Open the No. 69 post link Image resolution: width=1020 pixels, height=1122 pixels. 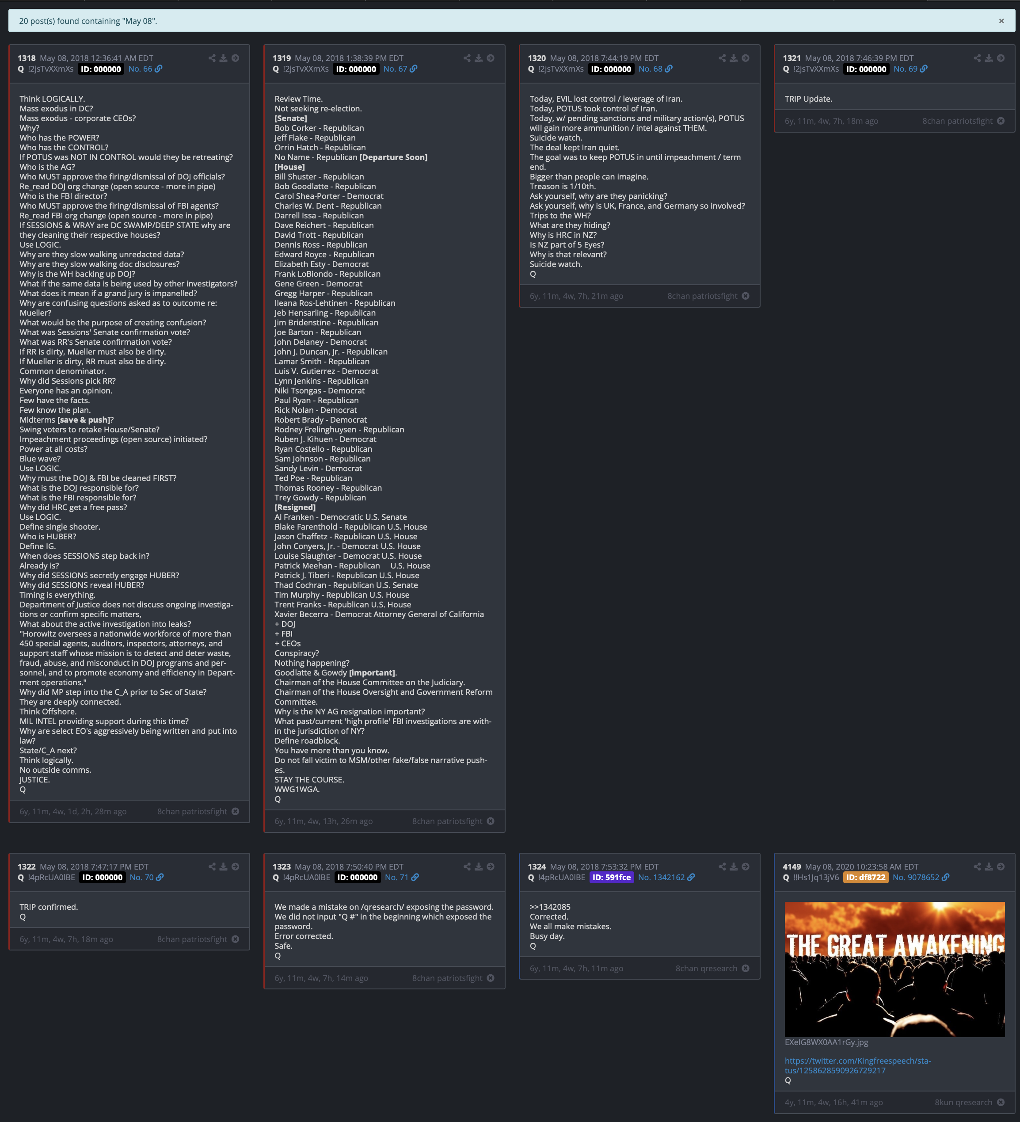[910, 69]
